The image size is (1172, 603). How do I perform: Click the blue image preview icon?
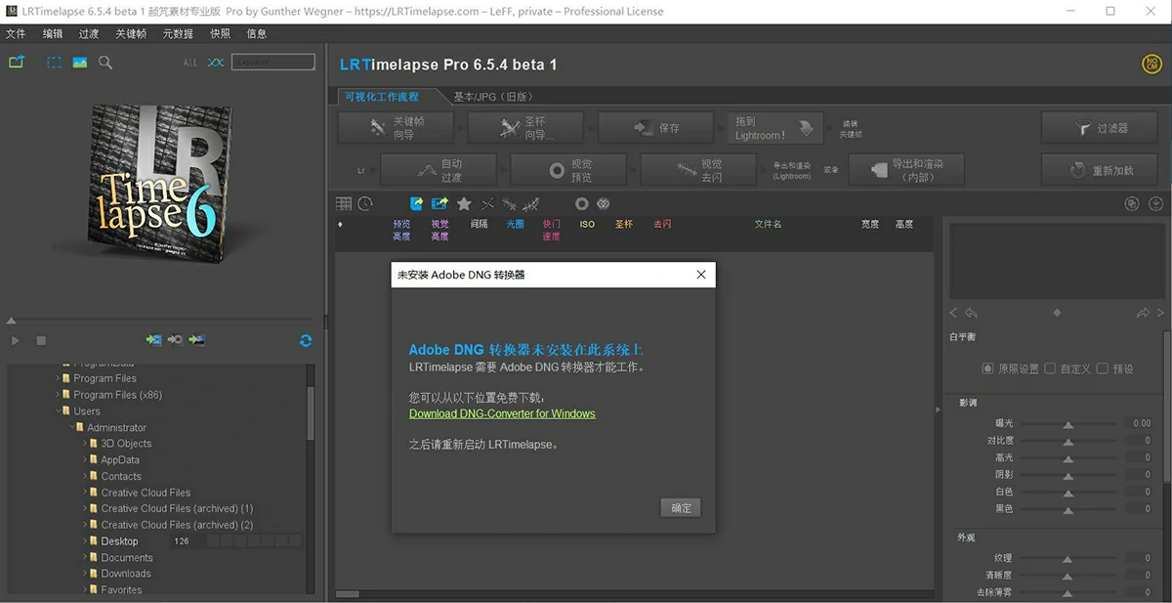pos(80,62)
